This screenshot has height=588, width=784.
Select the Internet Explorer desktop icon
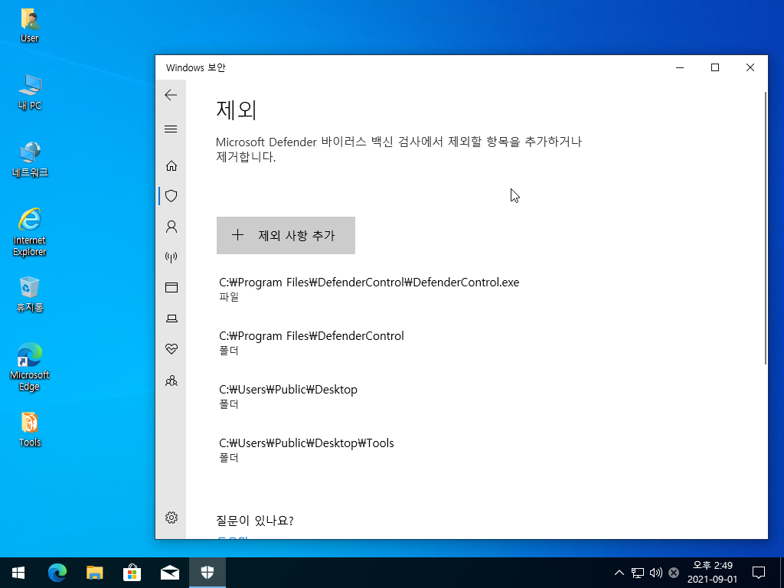click(x=30, y=232)
